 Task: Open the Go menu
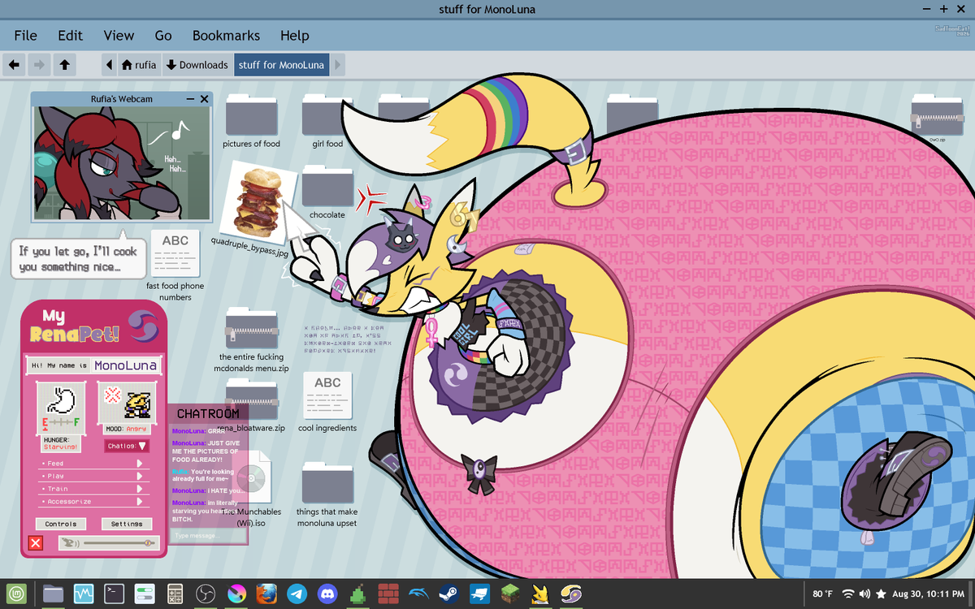click(163, 35)
